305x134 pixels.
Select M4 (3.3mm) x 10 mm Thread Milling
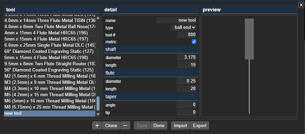point(50,89)
